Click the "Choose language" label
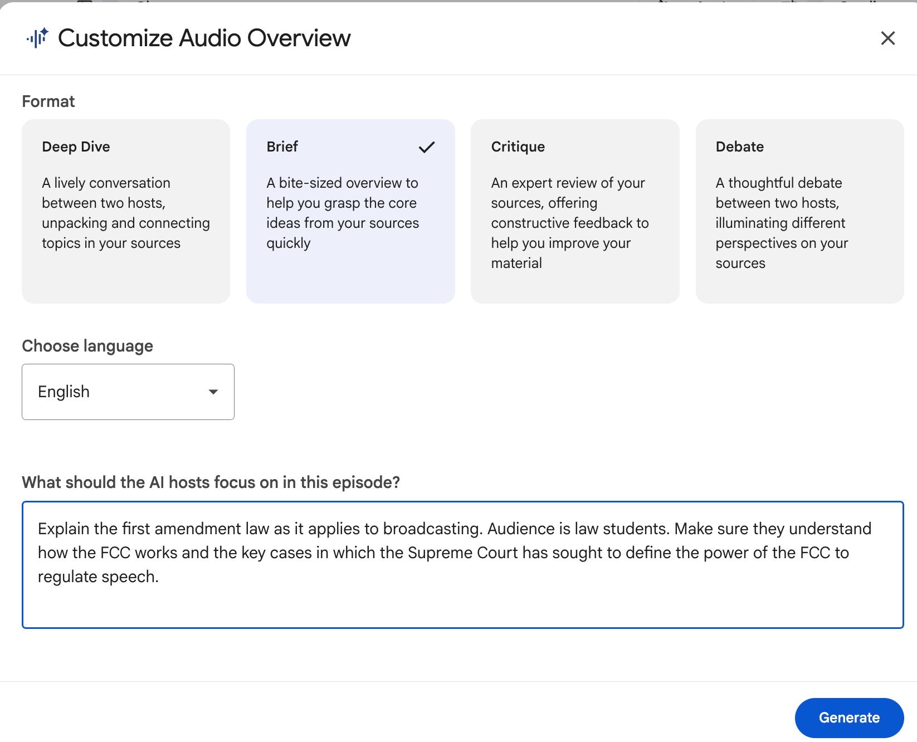917x742 pixels. click(87, 346)
